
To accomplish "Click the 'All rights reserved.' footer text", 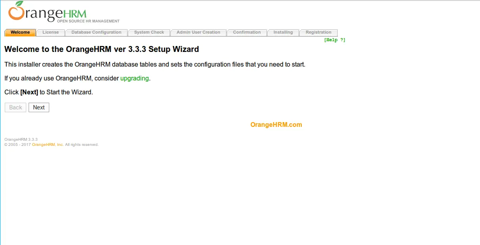I will point(82,145).
